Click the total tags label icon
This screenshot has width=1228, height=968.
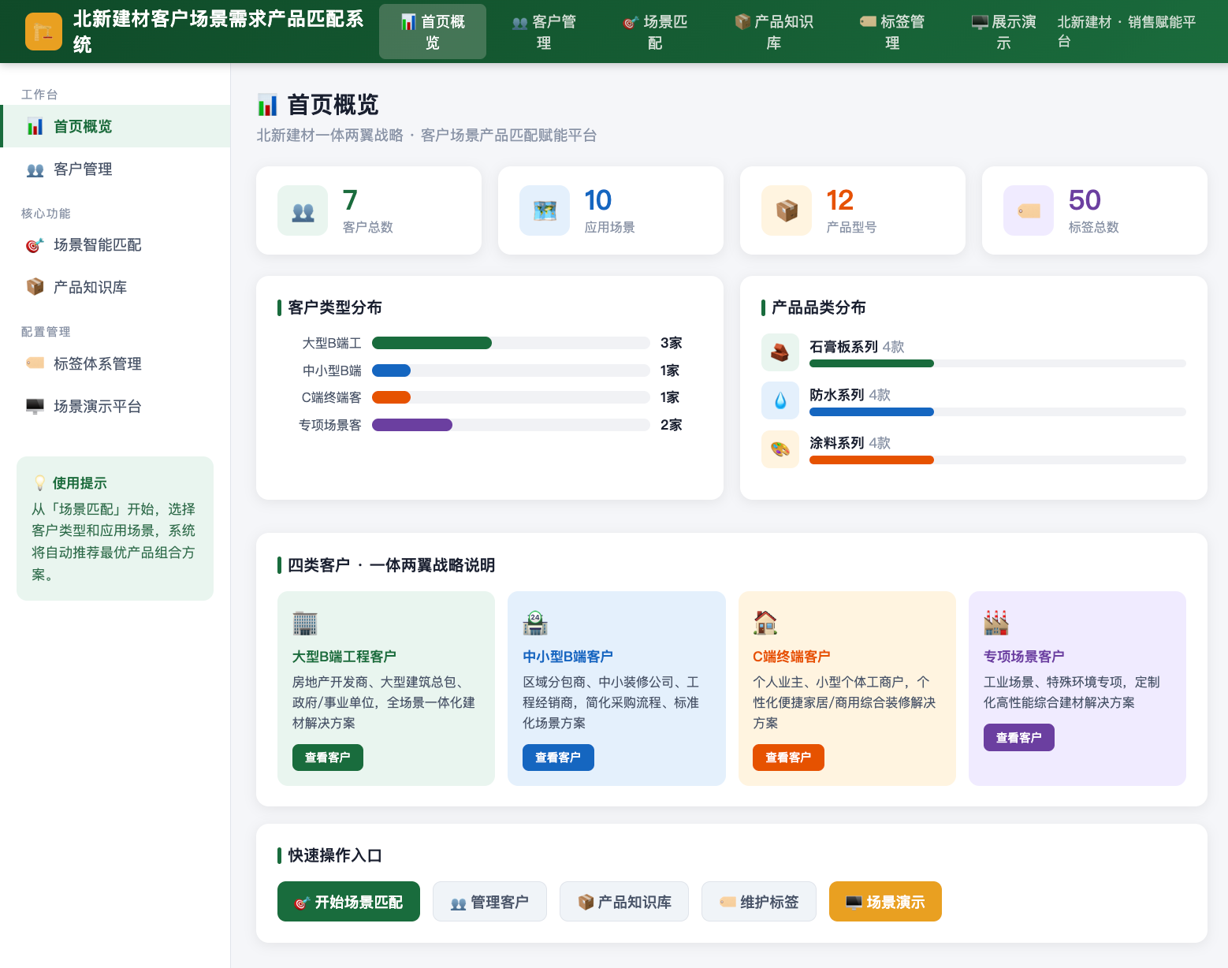point(1029,210)
